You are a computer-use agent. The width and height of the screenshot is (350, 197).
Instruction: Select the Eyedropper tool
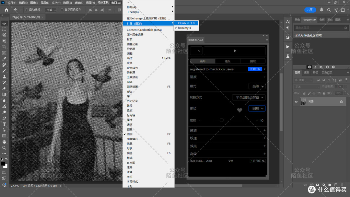click(x=4, y=59)
